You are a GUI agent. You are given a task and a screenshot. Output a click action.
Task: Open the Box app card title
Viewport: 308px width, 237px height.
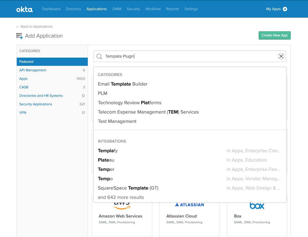coord(238,216)
